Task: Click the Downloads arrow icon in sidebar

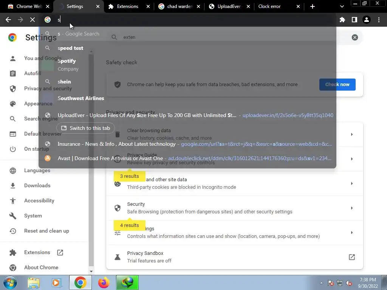Action: 13,186
